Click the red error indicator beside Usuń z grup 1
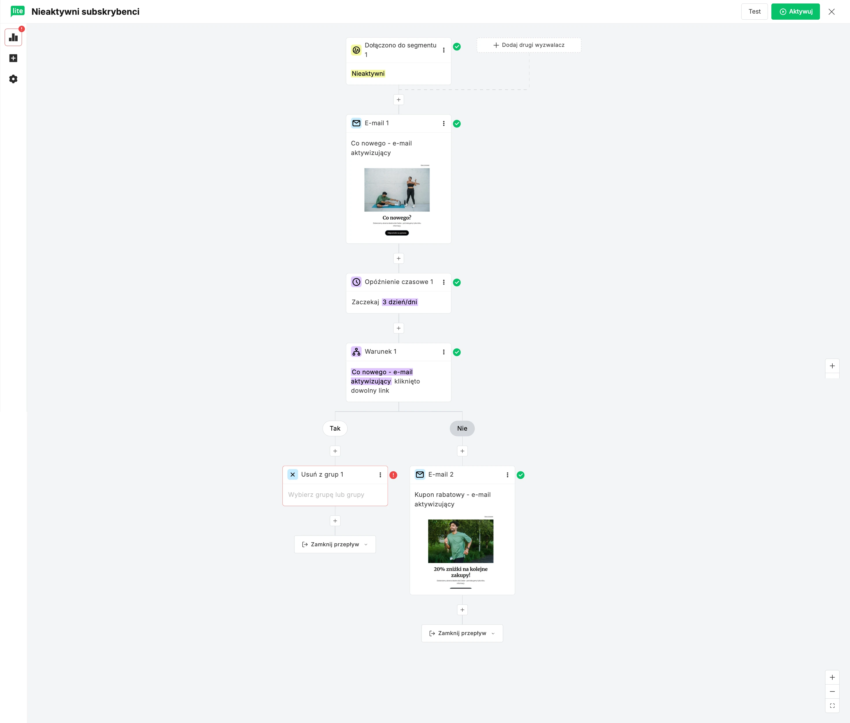Screen dimensions: 850x723 coord(393,475)
